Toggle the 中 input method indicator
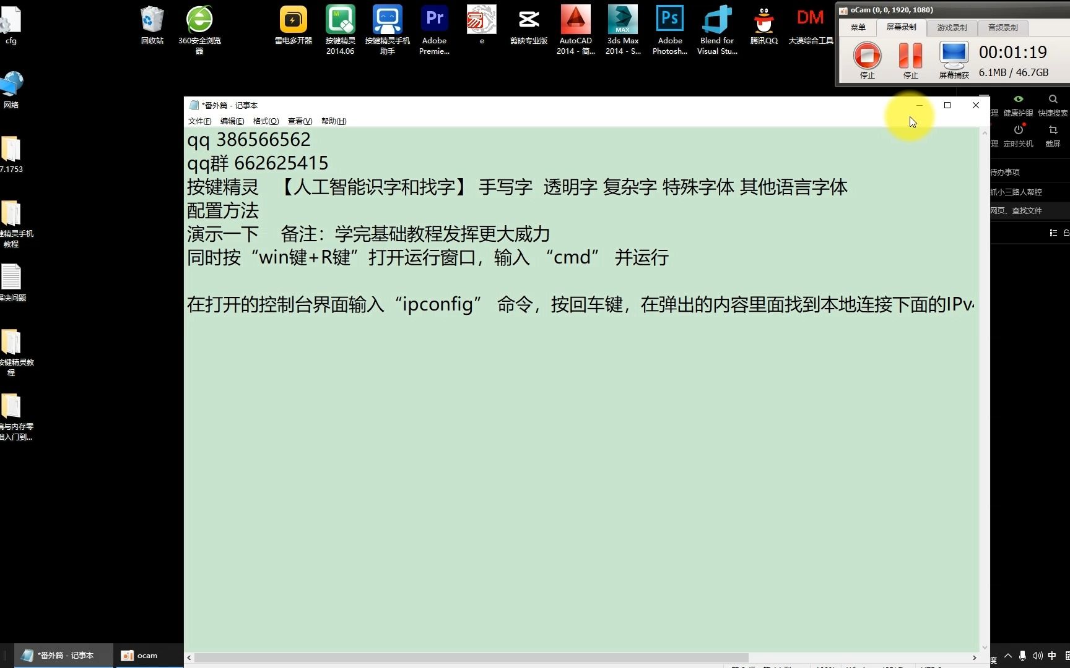 pos(1052,656)
